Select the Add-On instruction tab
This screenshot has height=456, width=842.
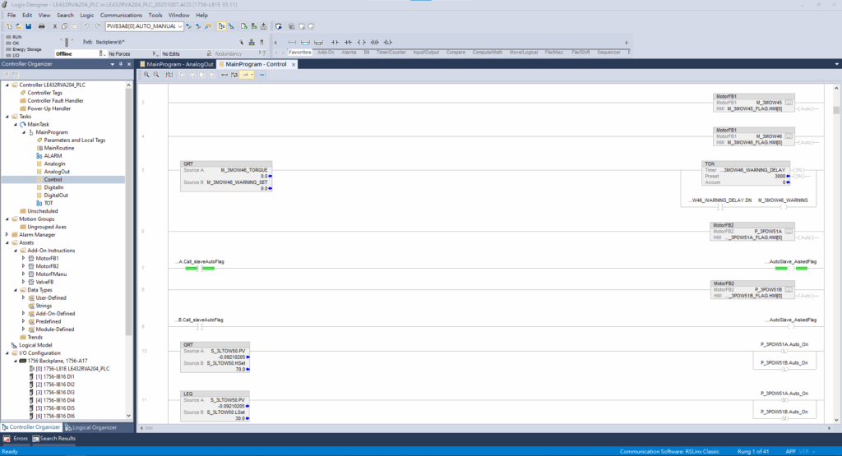[326, 52]
